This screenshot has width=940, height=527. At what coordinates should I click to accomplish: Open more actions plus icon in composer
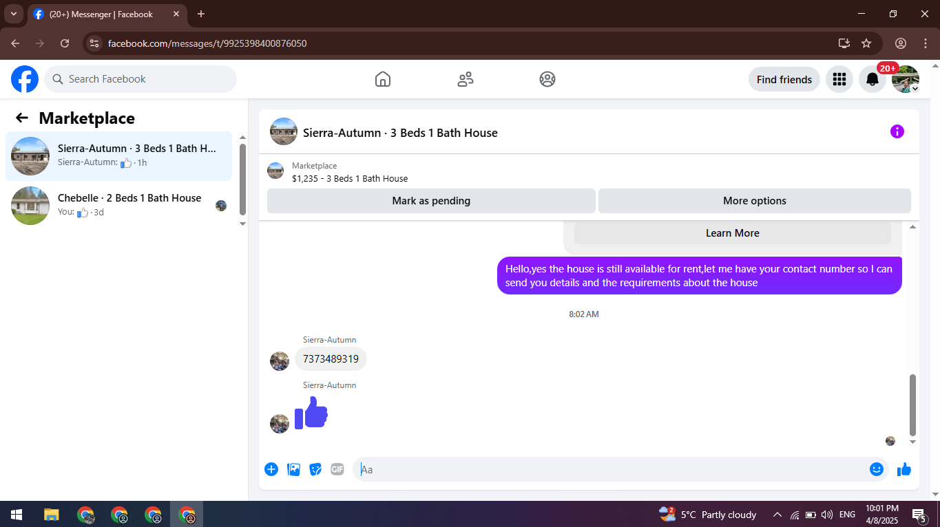click(x=271, y=469)
